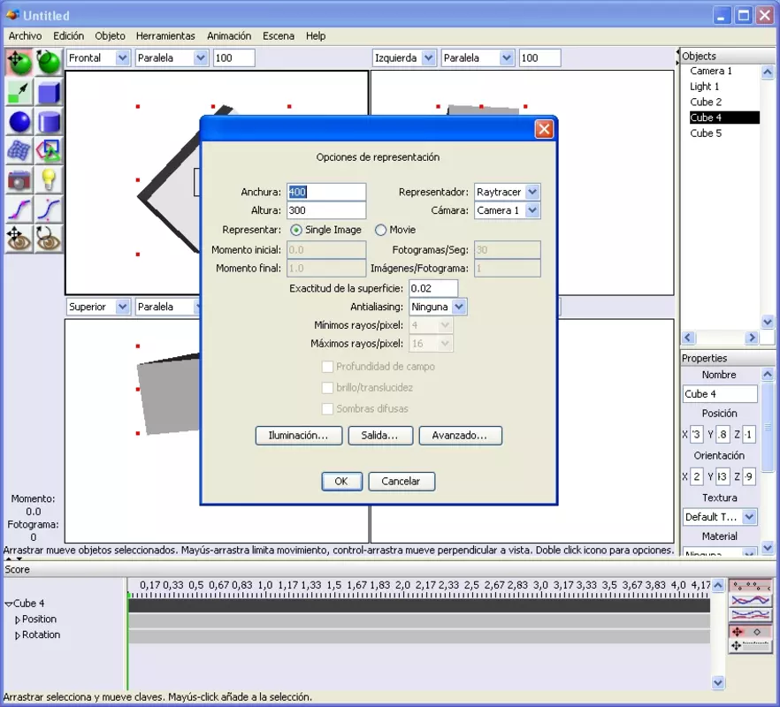Toggle brillo/translucidez checkbox
The height and width of the screenshot is (707, 780).
(x=327, y=387)
